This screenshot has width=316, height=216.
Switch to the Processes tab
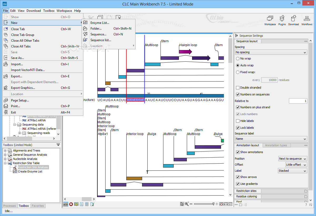point(10,206)
